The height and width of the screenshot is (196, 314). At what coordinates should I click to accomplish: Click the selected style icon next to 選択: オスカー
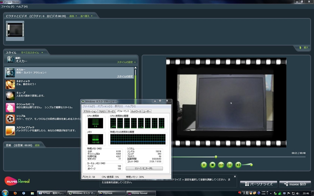click(10, 60)
